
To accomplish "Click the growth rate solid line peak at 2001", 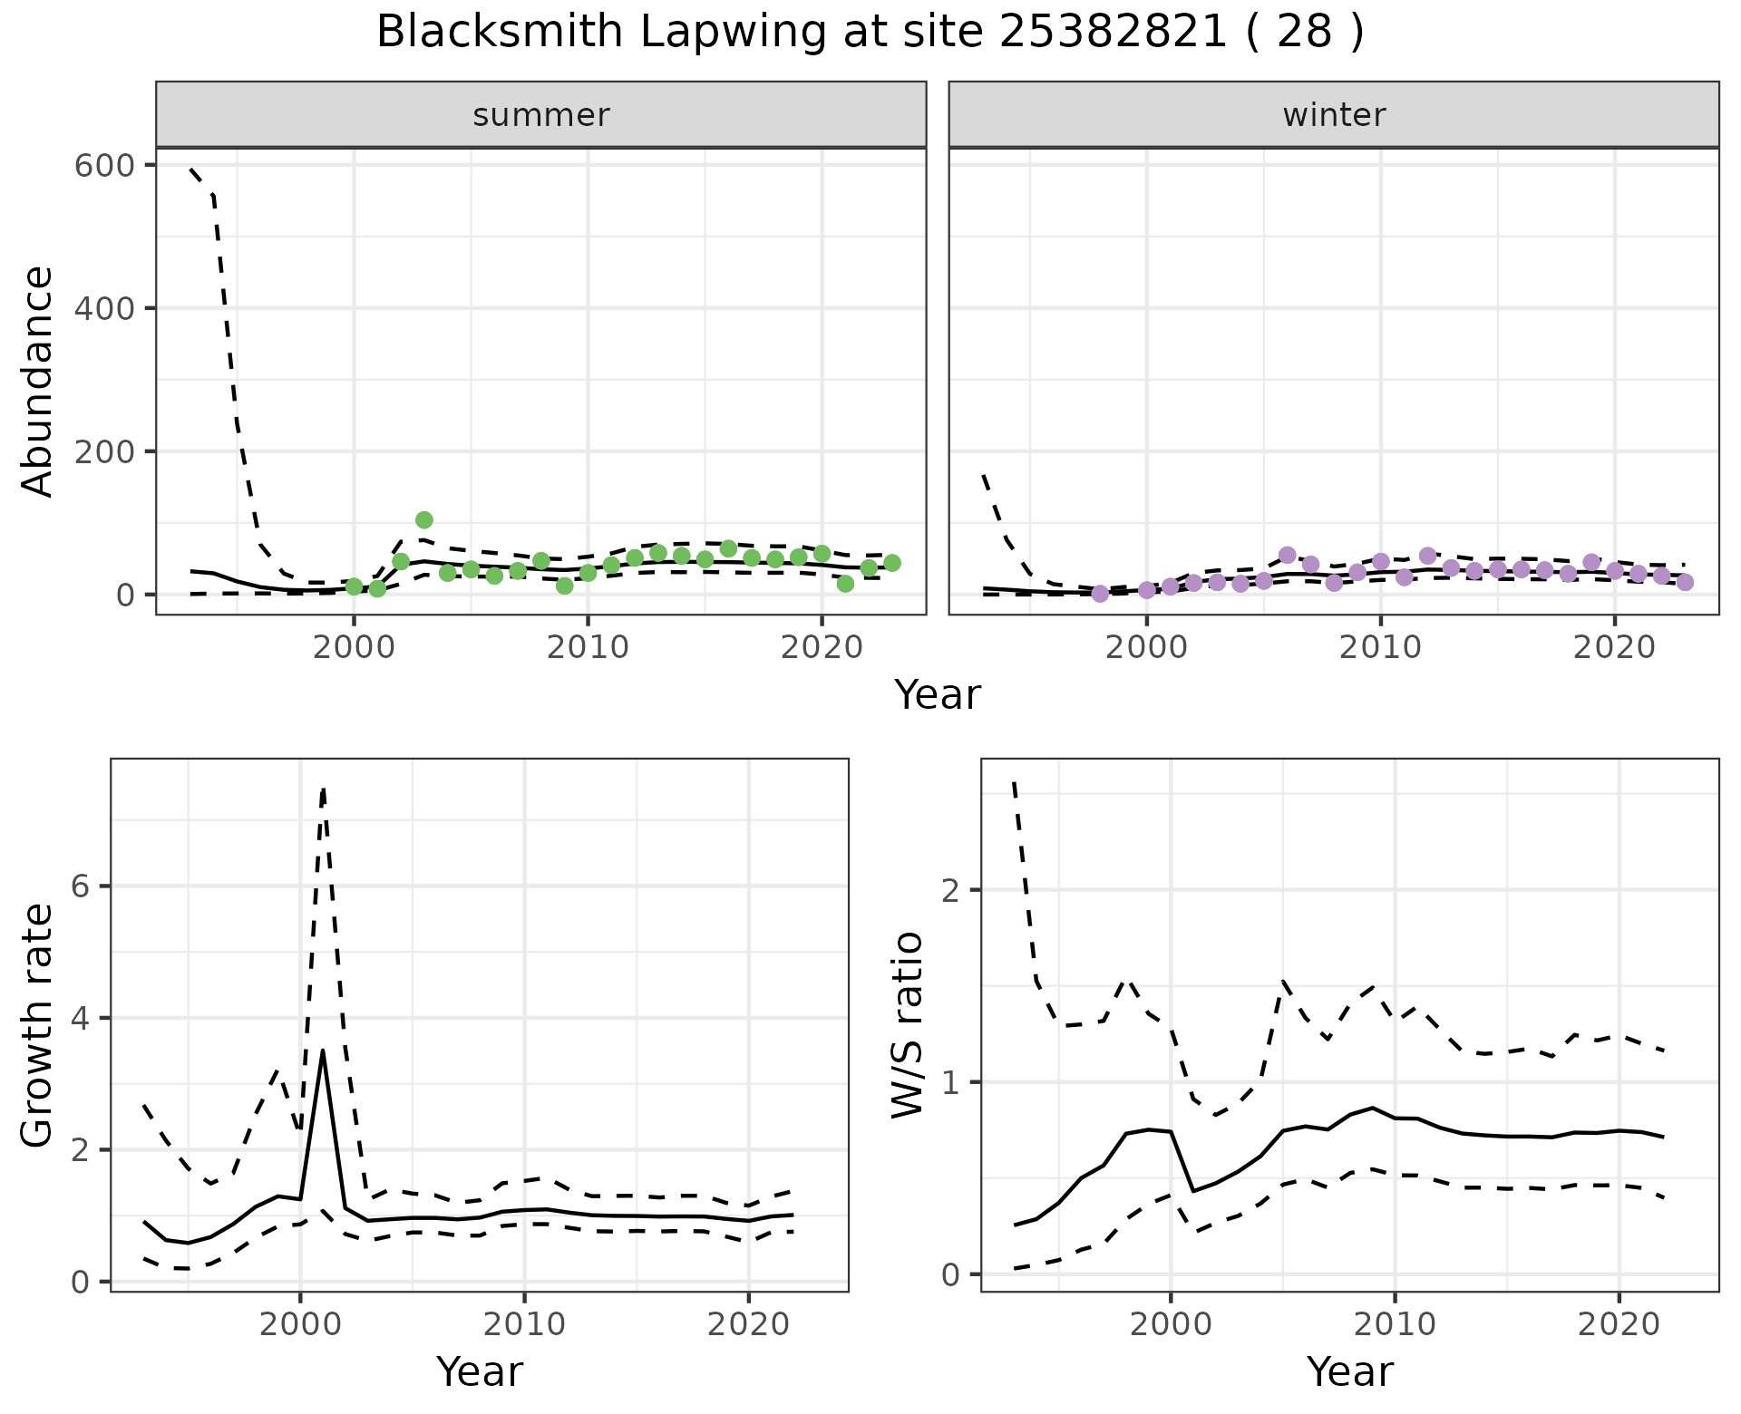I will point(323,1051).
